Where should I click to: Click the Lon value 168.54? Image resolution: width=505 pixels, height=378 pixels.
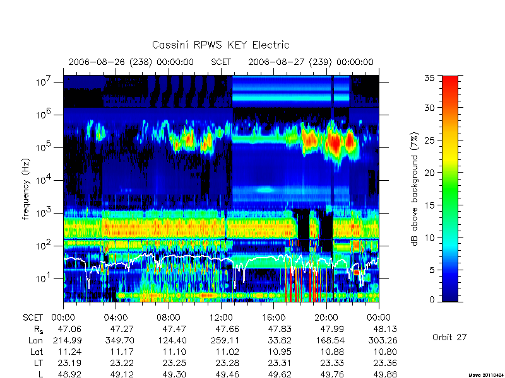[x=330, y=340]
